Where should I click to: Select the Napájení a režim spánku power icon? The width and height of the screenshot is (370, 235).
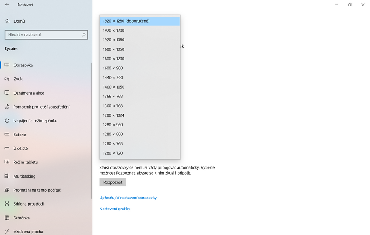(7, 120)
